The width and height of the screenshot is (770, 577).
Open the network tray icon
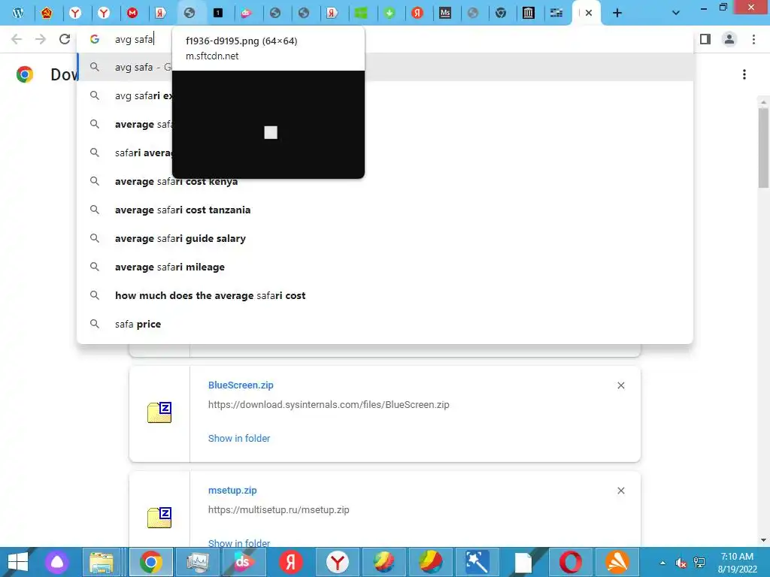point(699,563)
